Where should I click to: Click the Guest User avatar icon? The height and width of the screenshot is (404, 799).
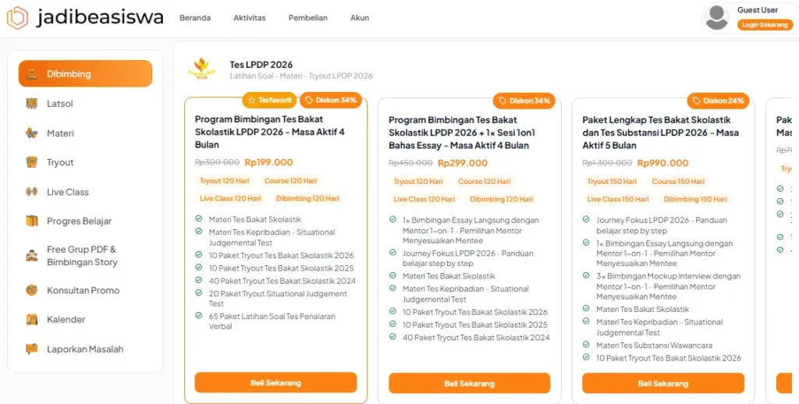click(716, 18)
